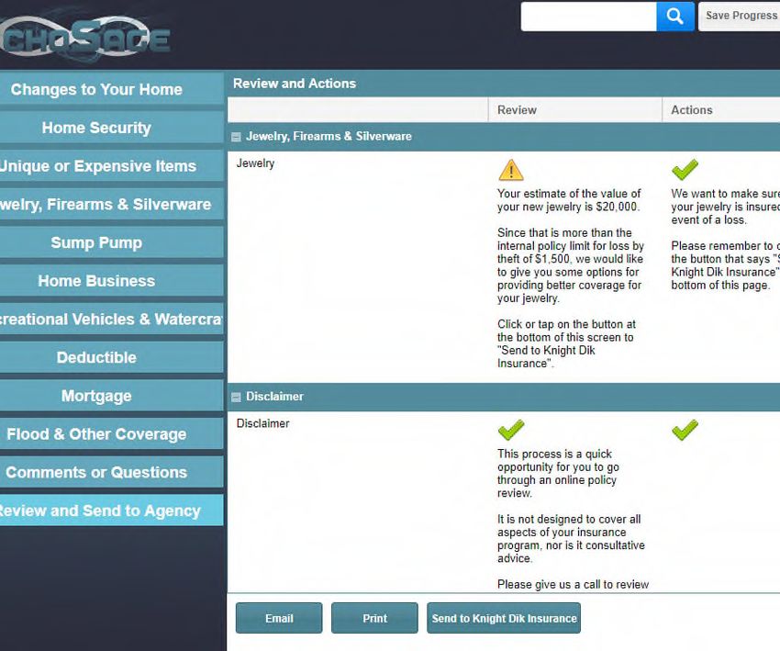Click the 'Please give us a call' text
Image resolution: width=780 pixels, height=651 pixels.
[573, 584]
